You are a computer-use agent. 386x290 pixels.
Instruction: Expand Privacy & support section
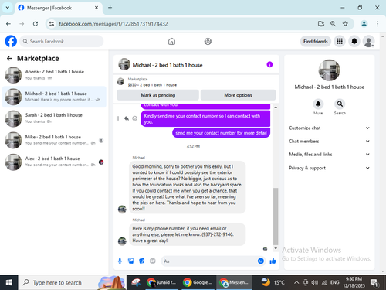click(329, 168)
